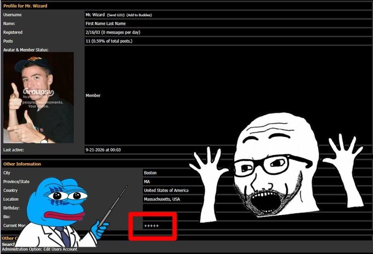
Task: Click the 'Bio:' field label
Action: tap(7, 217)
